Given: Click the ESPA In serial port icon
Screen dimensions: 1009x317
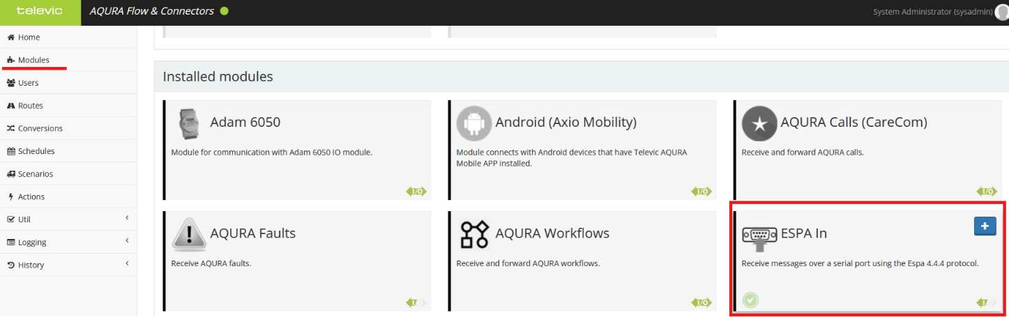Looking at the screenshot, I should point(759,237).
